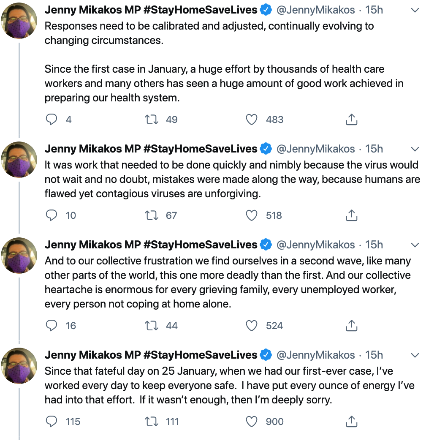The image size is (426, 441).
Task: Open the more-options chevron on the first tweet
Action: [415, 10]
